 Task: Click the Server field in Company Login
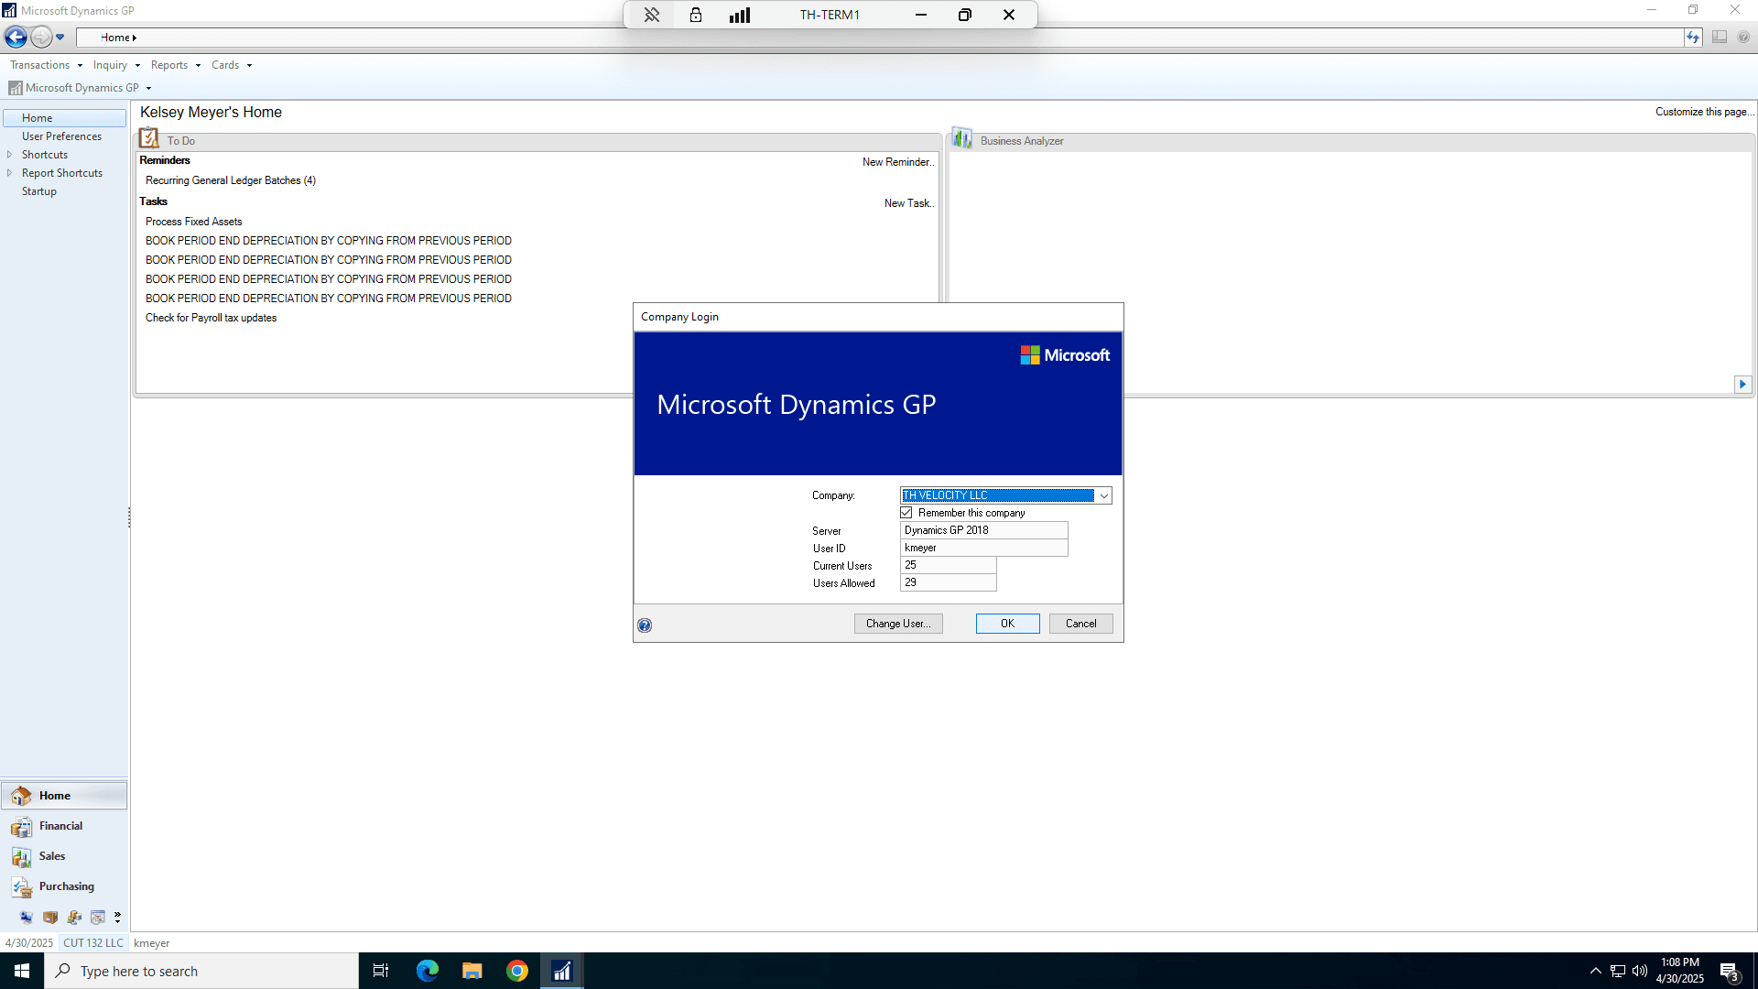[x=984, y=530]
